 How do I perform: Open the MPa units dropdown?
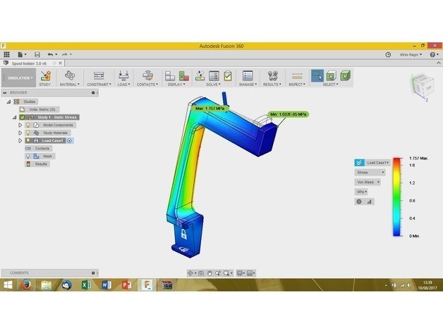coord(361,192)
